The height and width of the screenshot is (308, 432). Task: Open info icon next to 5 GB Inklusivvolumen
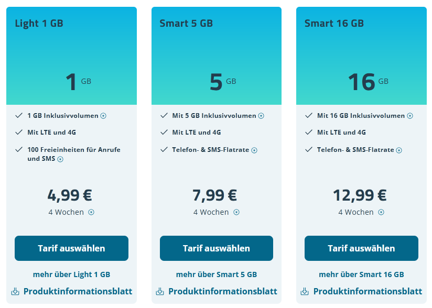click(261, 116)
